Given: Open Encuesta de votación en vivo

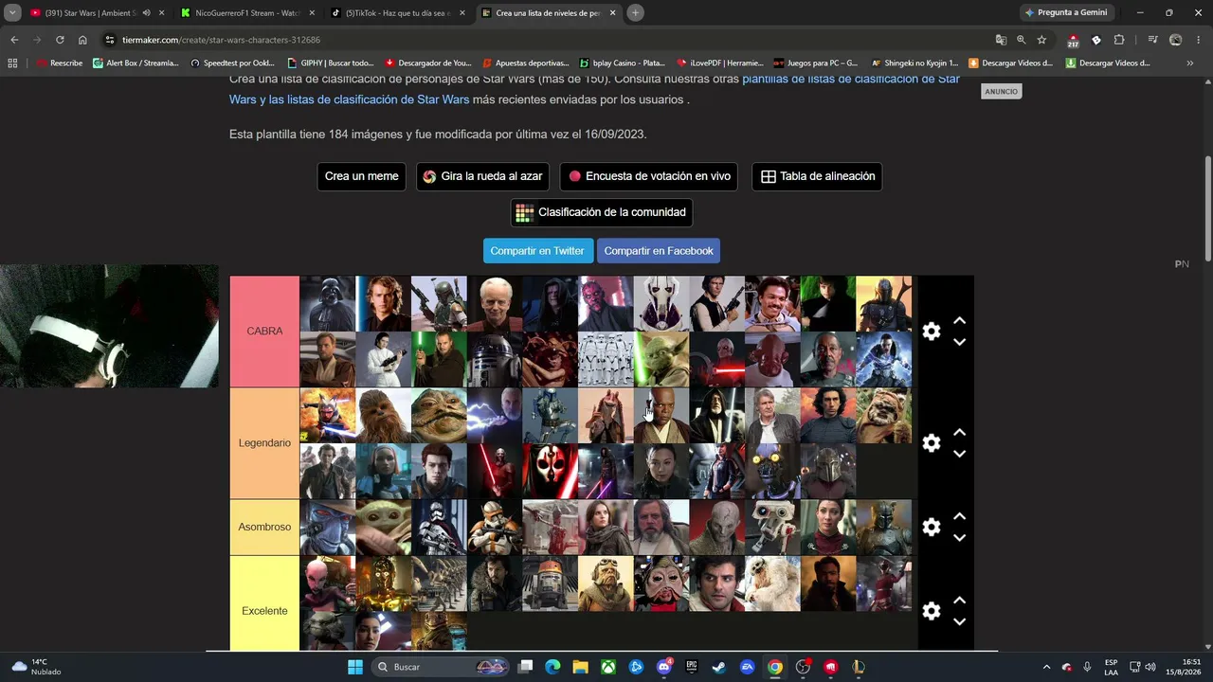Looking at the screenshot, I should pos(649,176).
